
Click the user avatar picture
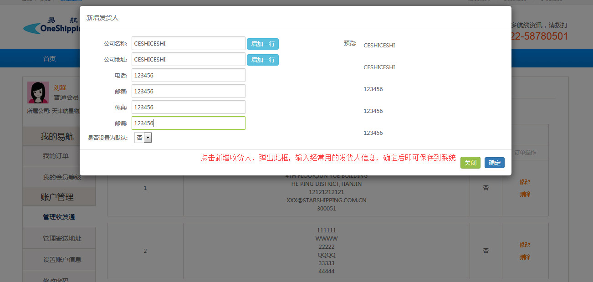click(x=38, y=92)
